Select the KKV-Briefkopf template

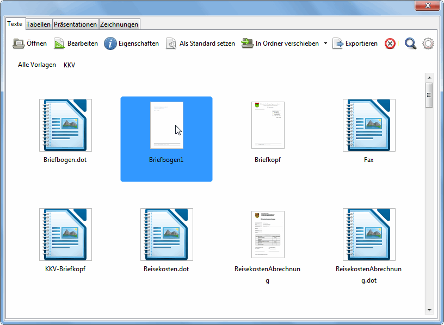point(65,234)
